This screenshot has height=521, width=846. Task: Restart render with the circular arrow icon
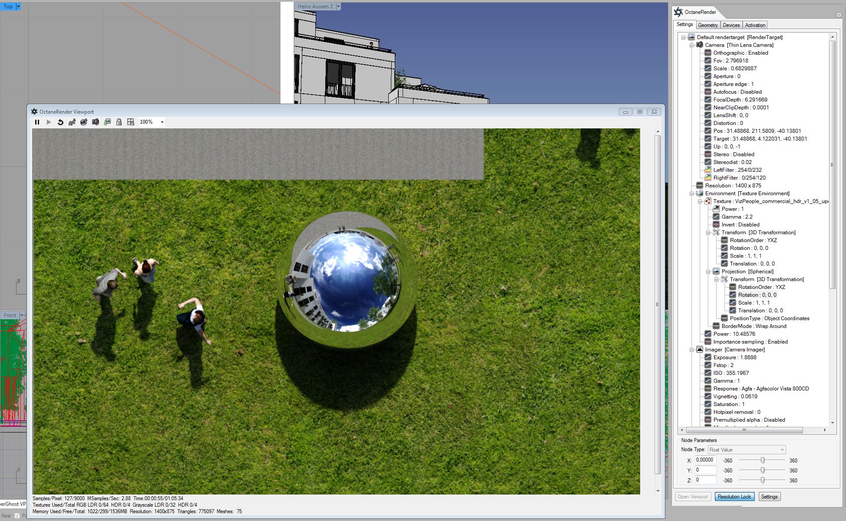tap(60, 122)
